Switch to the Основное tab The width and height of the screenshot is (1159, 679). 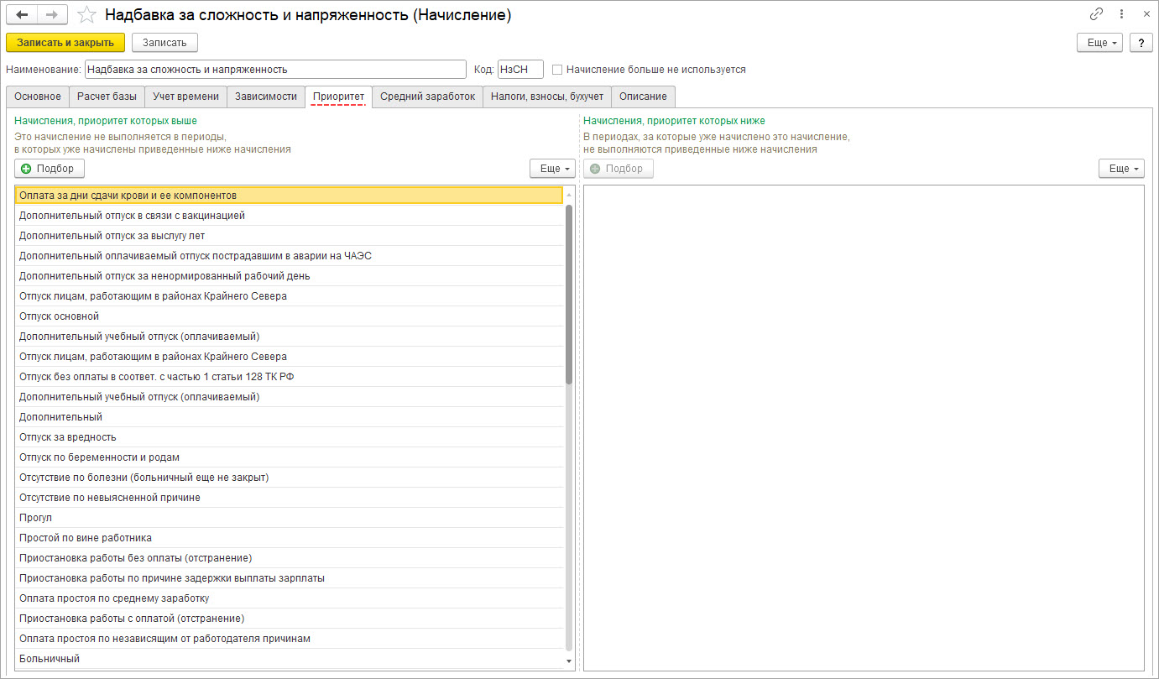point(38,97)
